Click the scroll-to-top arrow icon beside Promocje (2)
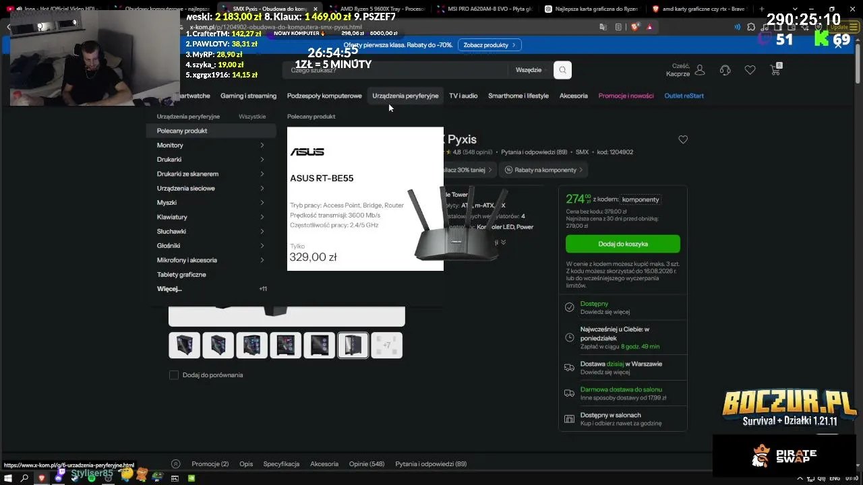Viewport: 863px width, 485px height. [176, 464]
